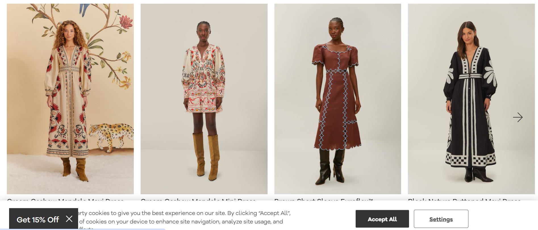
Task: Open cookie Settings
Action: 441,219
